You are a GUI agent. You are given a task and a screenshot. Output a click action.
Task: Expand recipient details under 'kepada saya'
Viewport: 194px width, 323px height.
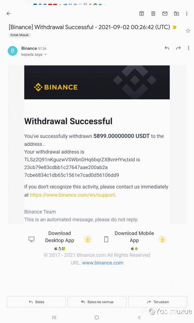point(45,54)
